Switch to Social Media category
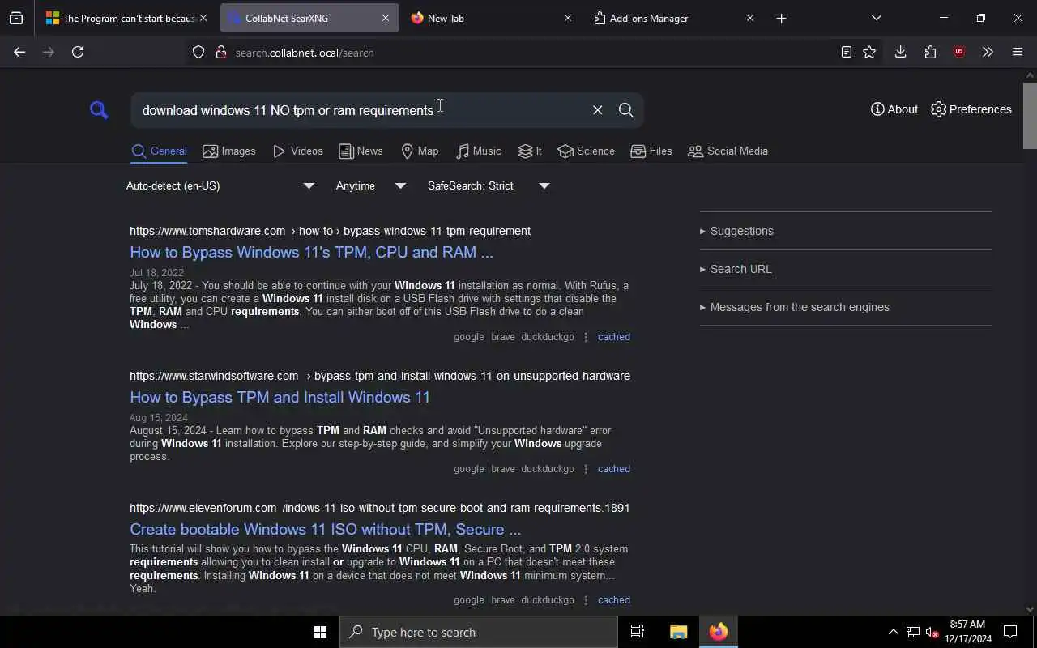Screen dimensions: 1037x648 [x=728, y=151]
